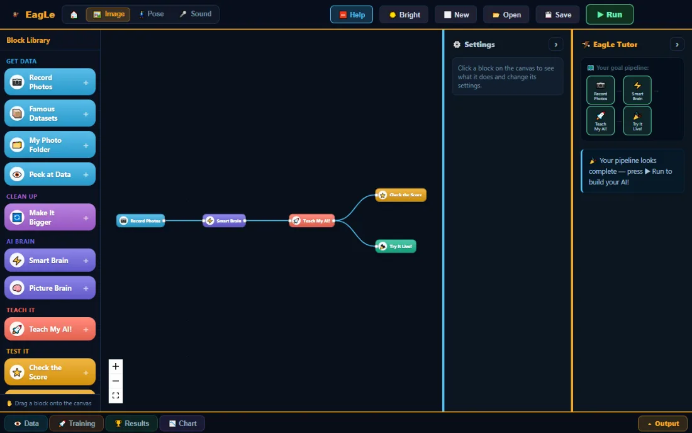
Task: Switch to Pose mode tab
Action: [151, 14]
